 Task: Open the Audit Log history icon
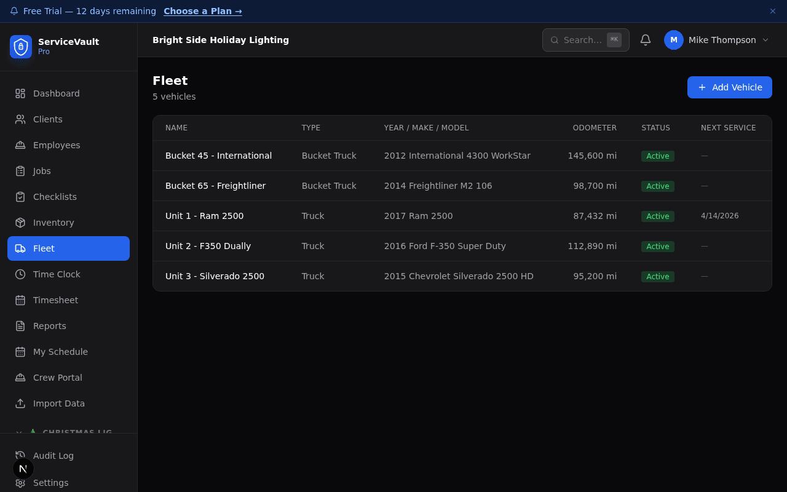tap(19, 455)
